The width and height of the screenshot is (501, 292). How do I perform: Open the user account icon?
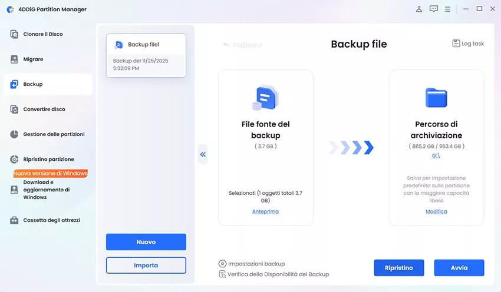click(x=419, y=9)
